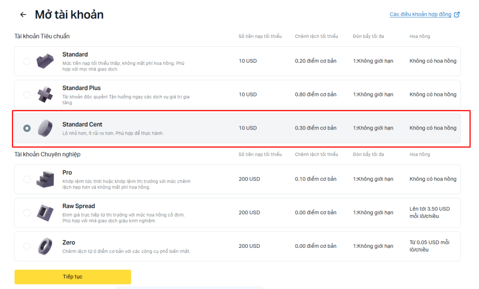The image size is (479, 289).
Task: Click the Raw Spread square frame icon
Action: click(x=45, y=213)
